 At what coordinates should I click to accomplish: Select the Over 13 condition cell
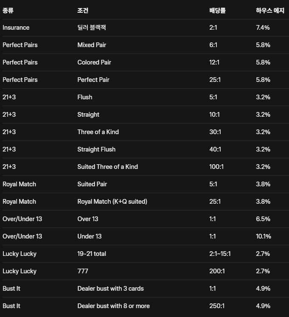click(87, 219)
